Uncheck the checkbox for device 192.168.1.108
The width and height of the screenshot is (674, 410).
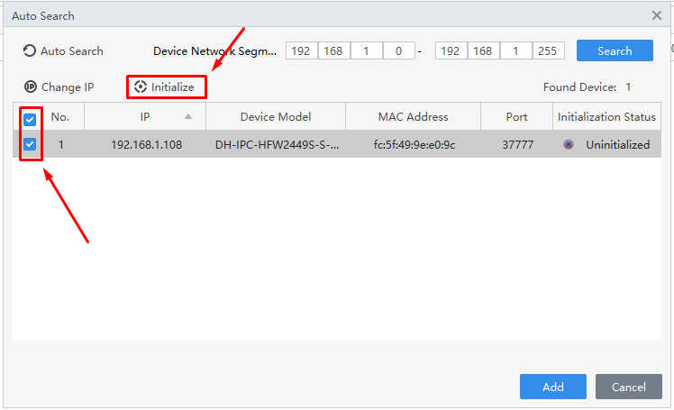(x=30, y=144)
